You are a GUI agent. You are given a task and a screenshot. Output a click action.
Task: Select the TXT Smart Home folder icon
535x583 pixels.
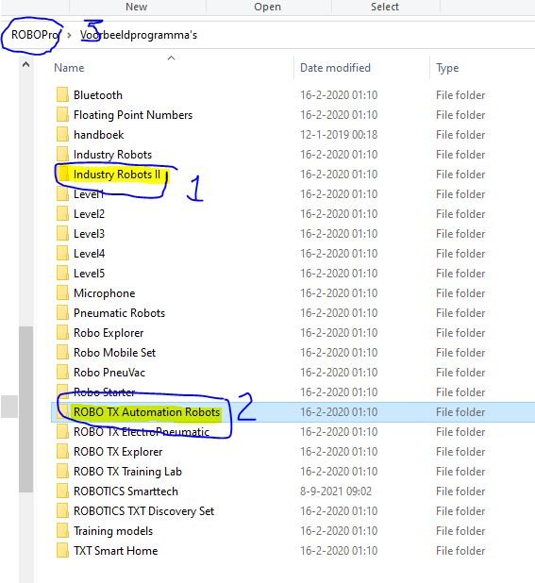(x=62, y=551)
